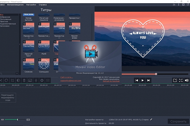Click the Перетащите медиафайлы сюда drop area
The image size is (190, 126).
point(8,97)
